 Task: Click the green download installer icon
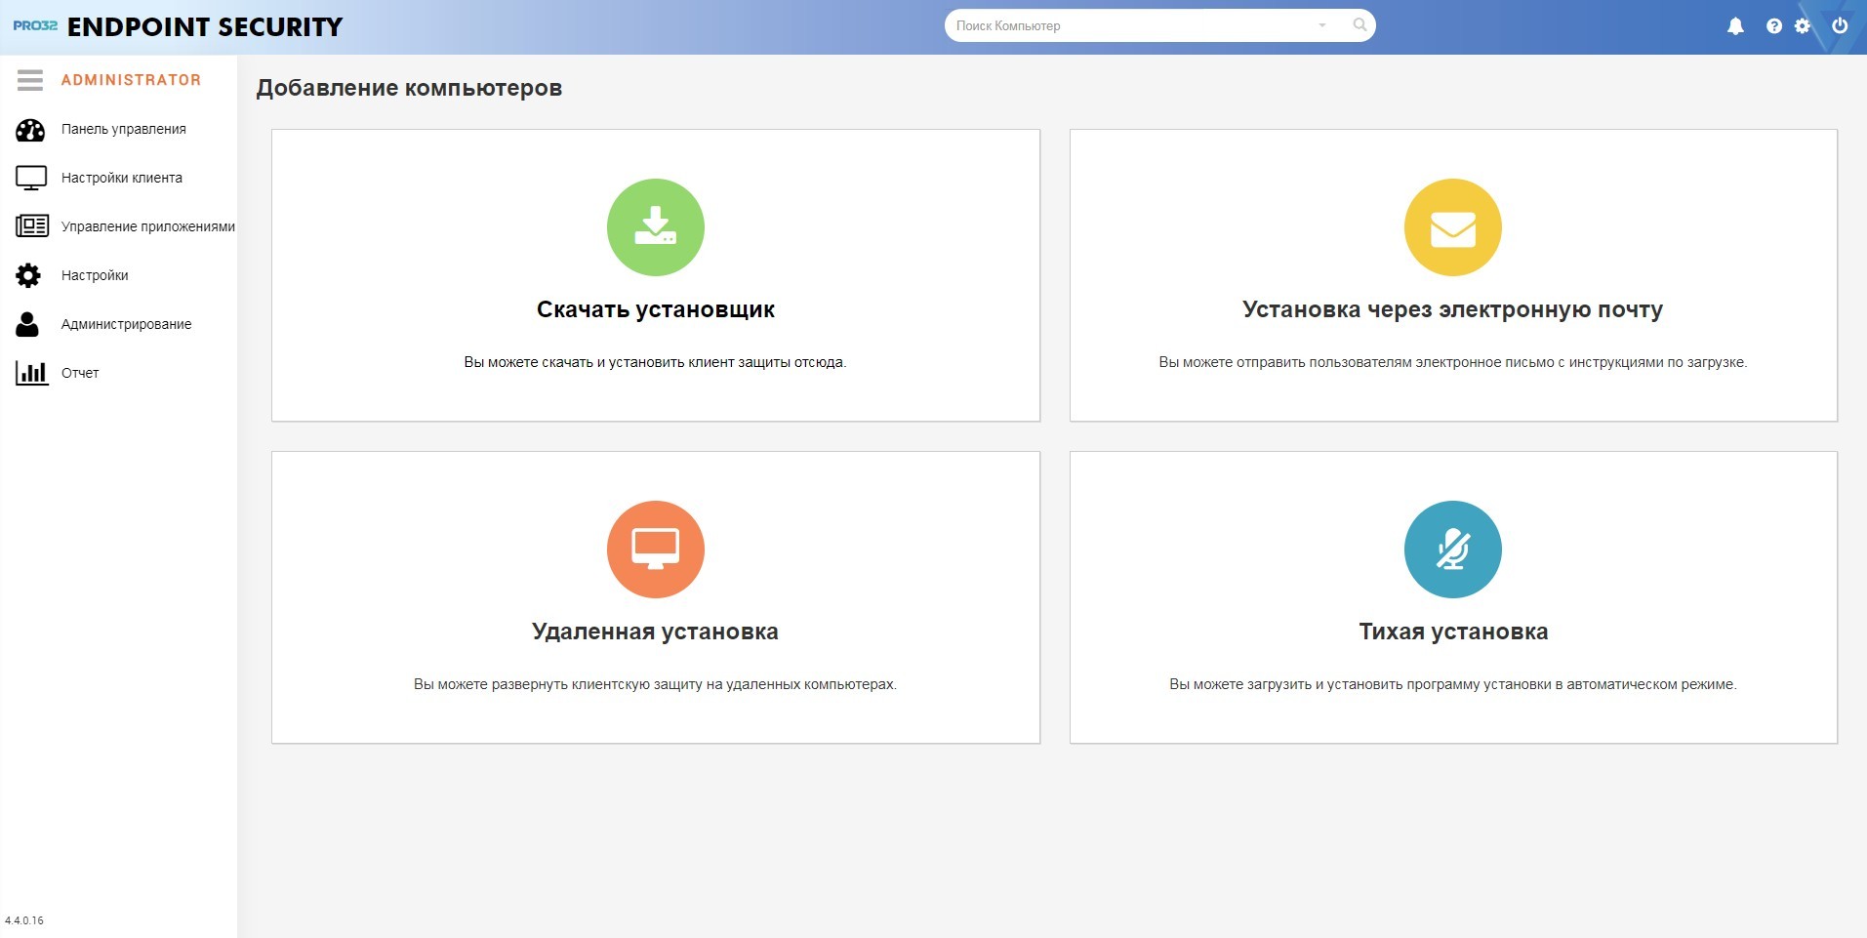[x=655, y=227]
